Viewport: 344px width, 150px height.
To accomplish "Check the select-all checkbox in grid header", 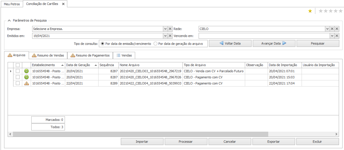I will 18,65.
